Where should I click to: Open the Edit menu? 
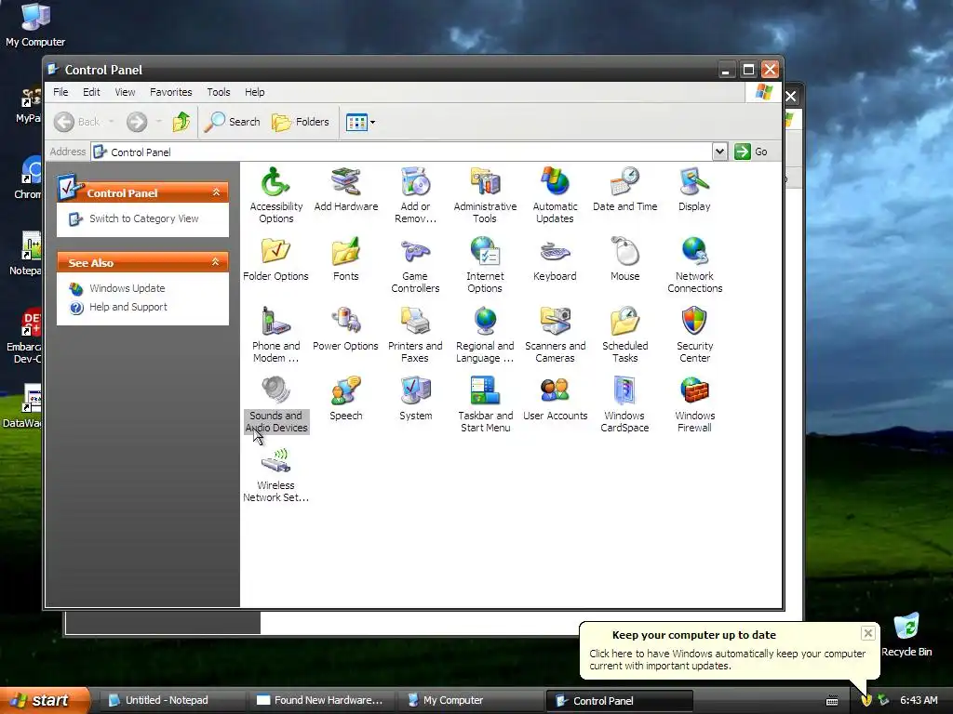point(91,92)
